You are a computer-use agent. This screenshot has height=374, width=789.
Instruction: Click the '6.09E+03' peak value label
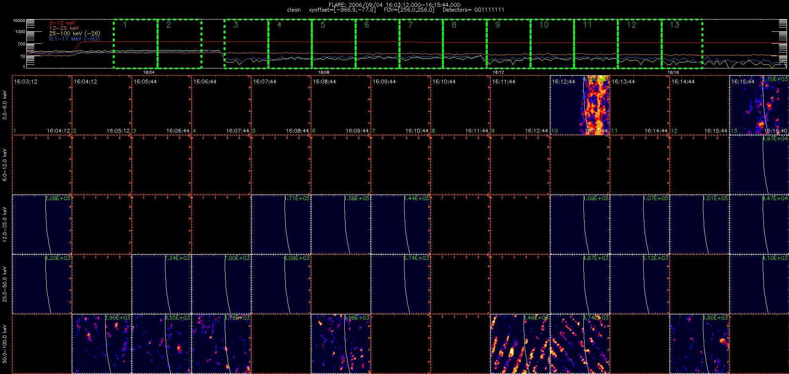click(x=296, y=258)
